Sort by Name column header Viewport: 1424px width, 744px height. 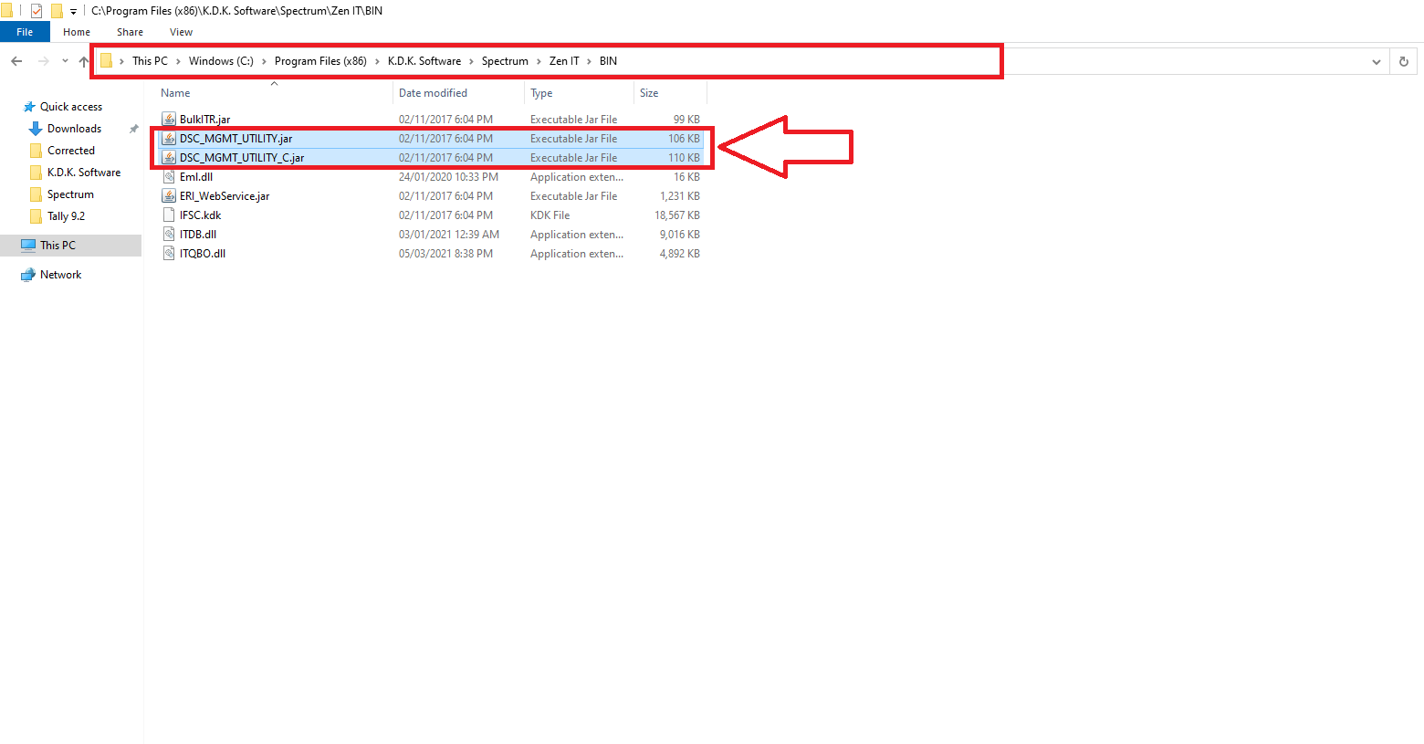[175, 93]
